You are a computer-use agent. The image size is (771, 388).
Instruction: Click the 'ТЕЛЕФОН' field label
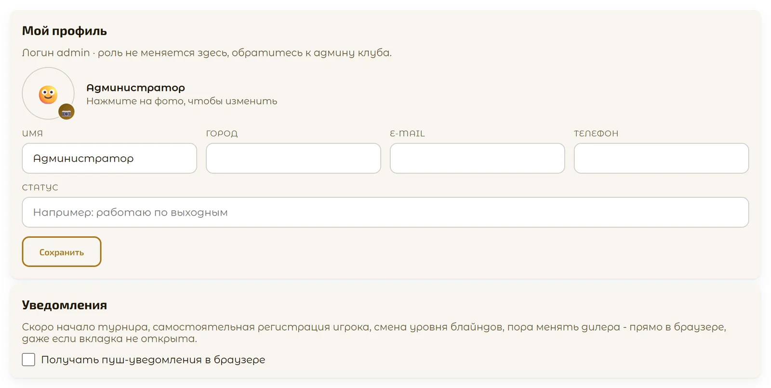596,133
